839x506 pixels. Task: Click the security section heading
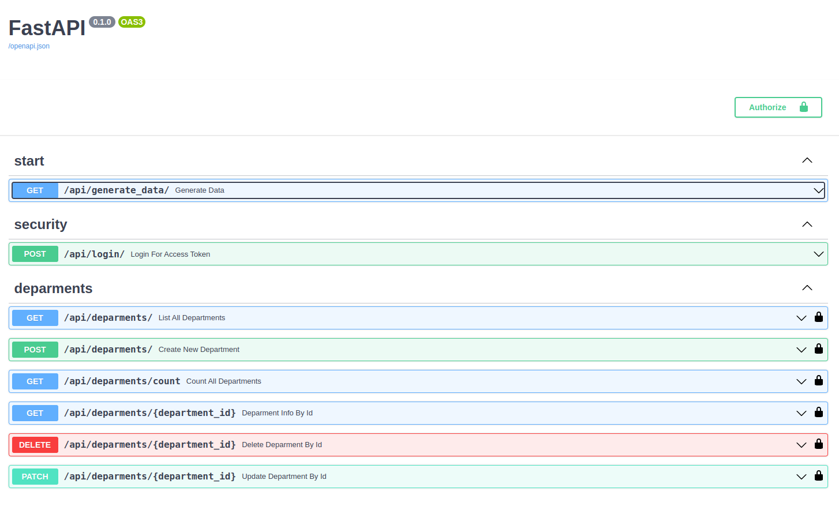[x=40, y=224]
